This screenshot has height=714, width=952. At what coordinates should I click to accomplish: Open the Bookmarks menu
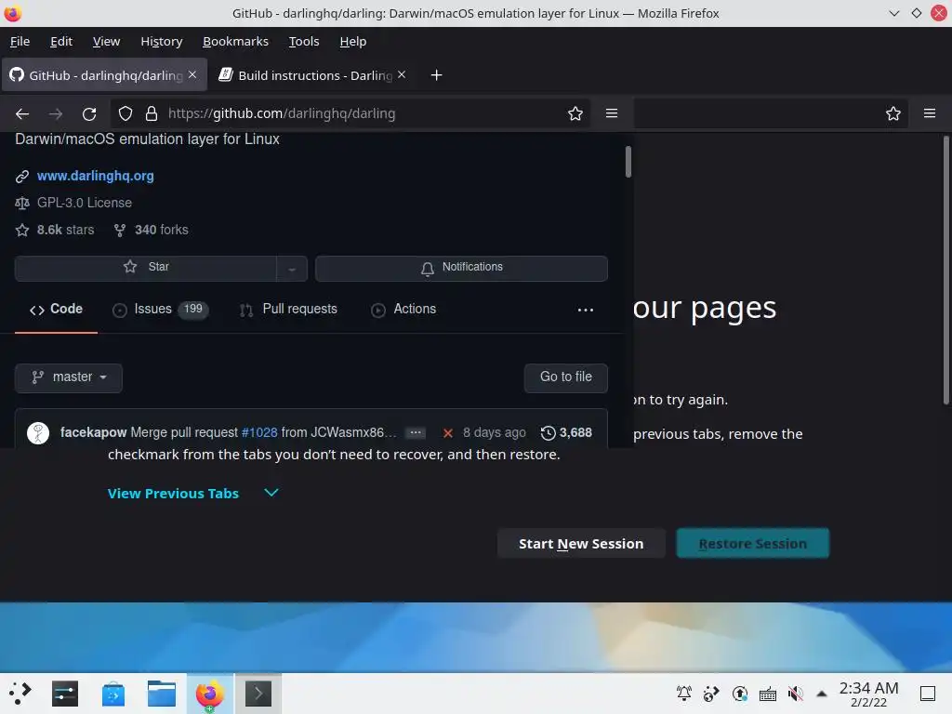point(235,41)
